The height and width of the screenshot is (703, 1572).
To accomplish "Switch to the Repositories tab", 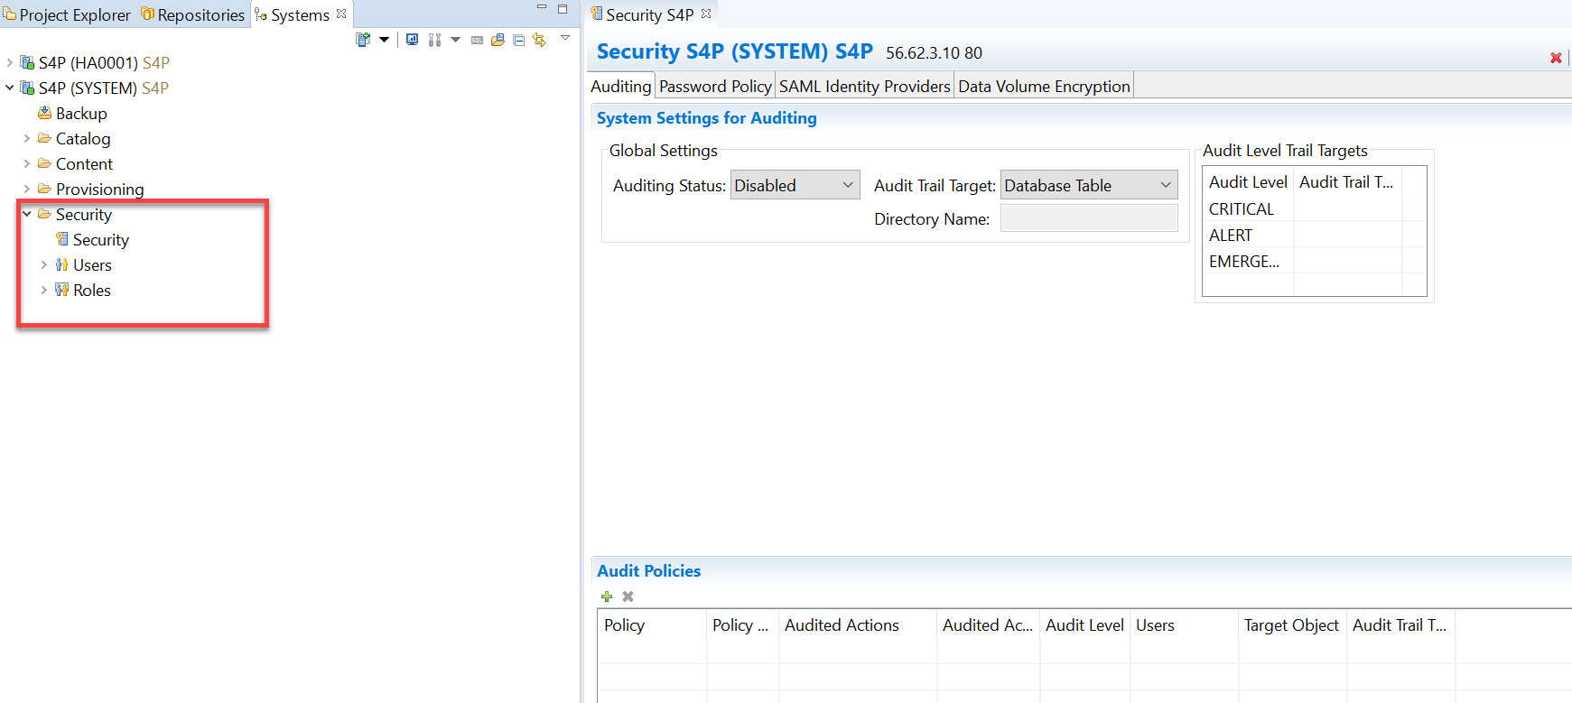I will click(x=193, y=14).
